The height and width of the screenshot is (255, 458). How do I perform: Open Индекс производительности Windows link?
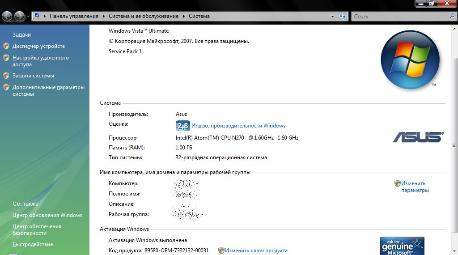(238, 126)
